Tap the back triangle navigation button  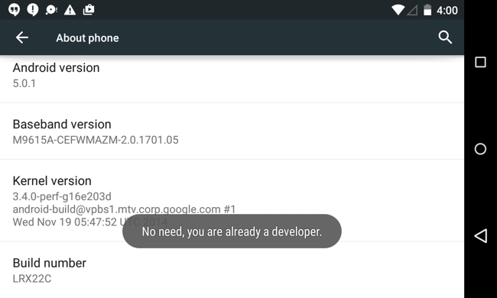[x=480, y=236]
